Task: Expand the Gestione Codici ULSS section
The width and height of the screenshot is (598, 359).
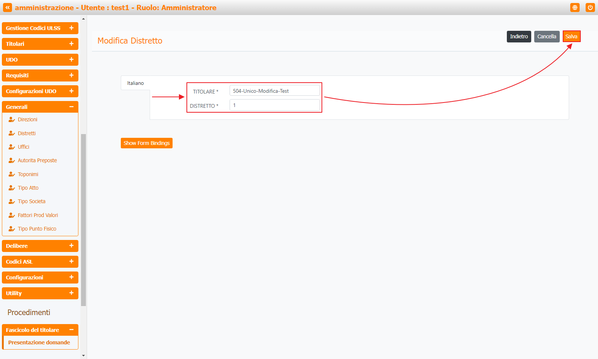Action: [x=71, y=28]
